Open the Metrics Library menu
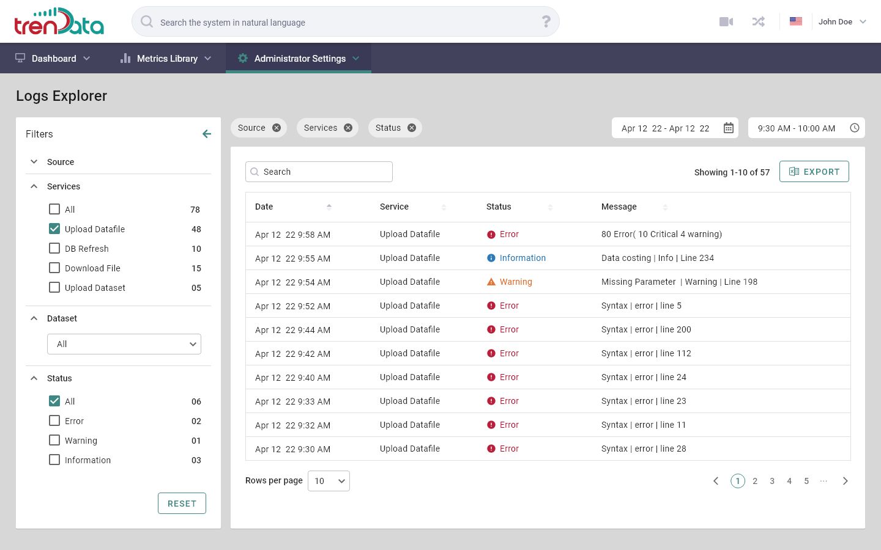The height and width of the screenshot is (550, 881). 166,59
